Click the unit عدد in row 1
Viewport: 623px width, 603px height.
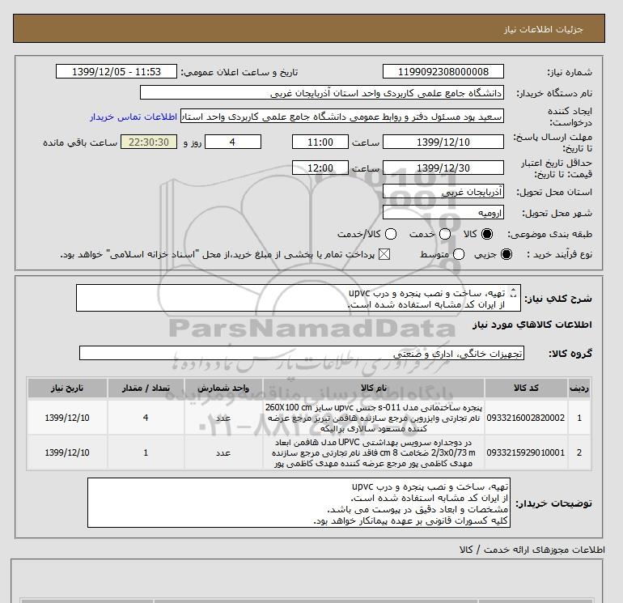click(x=223, y=418)
